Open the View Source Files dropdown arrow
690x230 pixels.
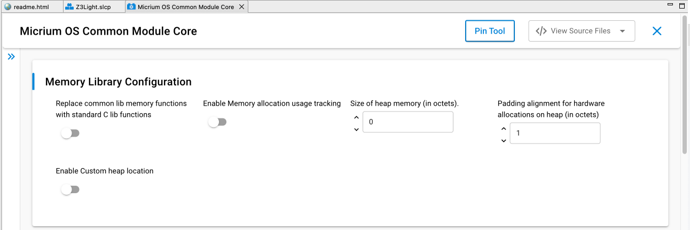pyautogui.click(x=622, y=31)
